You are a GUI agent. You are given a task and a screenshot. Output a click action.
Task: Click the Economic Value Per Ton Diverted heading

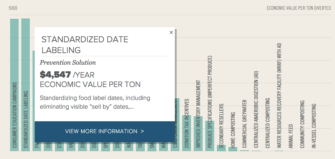click(x=299, y=8)
